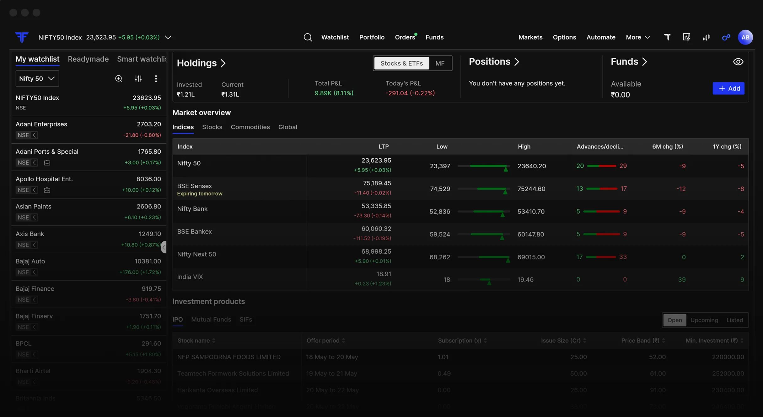Screen dimensions: 763x417
Task: Open the Stocks market overview tab
Action: click(212, 127)
